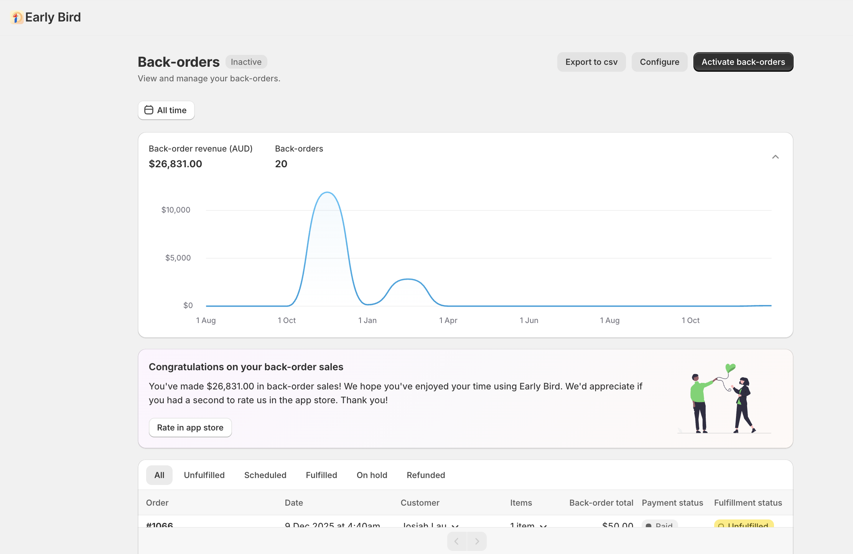Go to the next page of orders

pyautogui.click(x=478, y=541)
